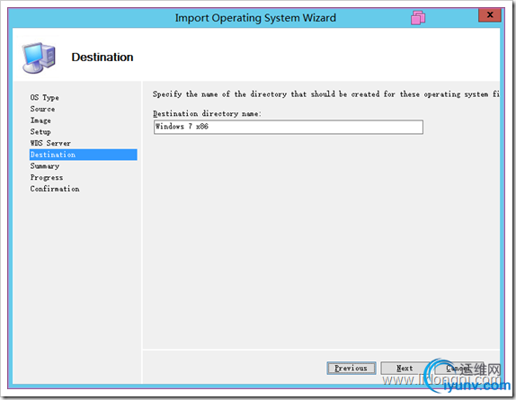Click the pink overlapping windows icon in title bar
Image resolution: width=516 pixels, height=400 pixels.
coord(418,17)
